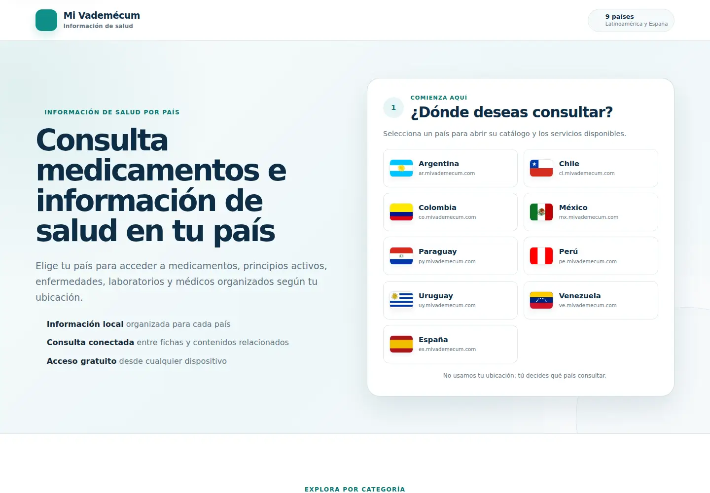Click the 'Consulta medicamentos e información' headline

[x=161, y=185]
